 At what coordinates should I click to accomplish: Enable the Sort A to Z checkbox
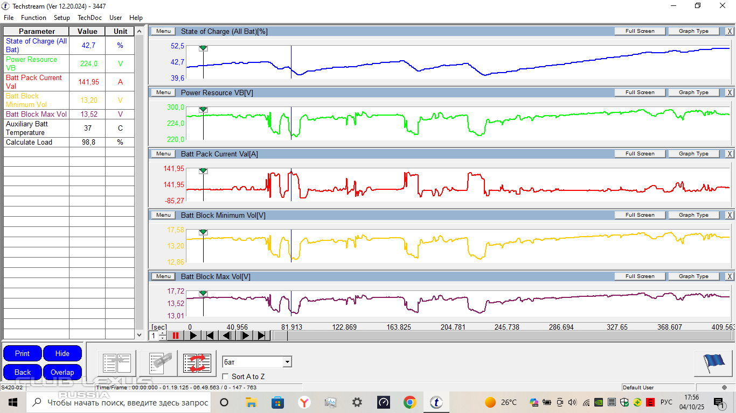pyautogui.click(x=226, y=377)
